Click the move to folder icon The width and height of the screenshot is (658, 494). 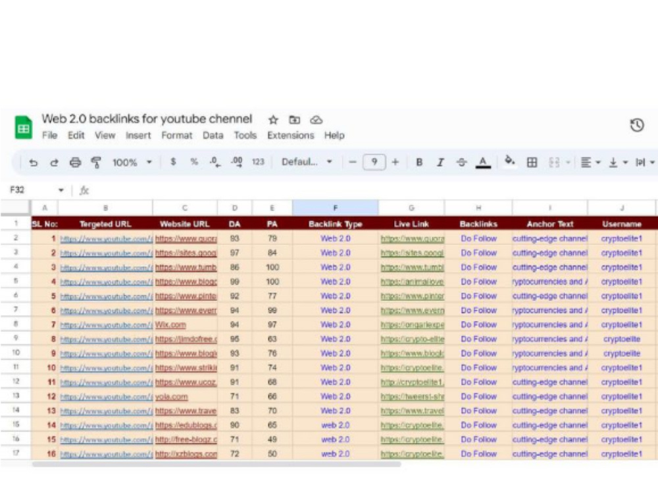pyautogui.click(x=295, y=120)
